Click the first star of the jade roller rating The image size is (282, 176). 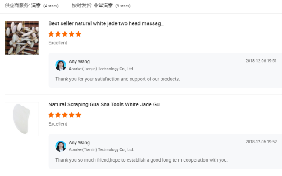[51, 34]
